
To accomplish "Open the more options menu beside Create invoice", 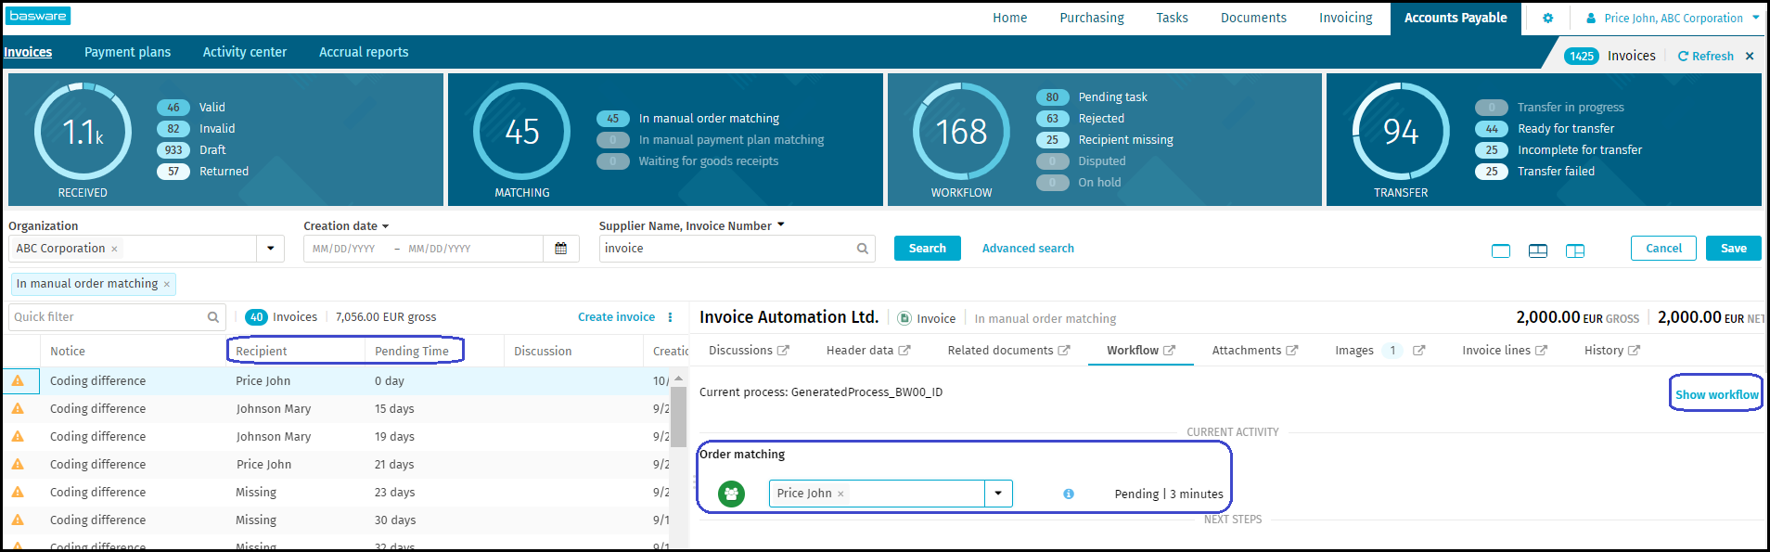I will (670, 317).
